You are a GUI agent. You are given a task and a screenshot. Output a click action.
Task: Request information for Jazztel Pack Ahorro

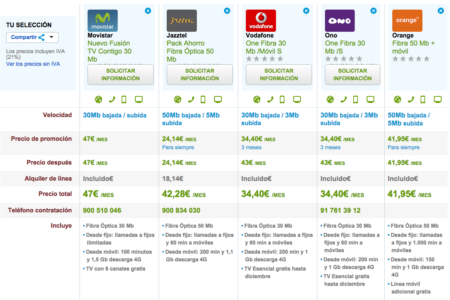[200, 75]
